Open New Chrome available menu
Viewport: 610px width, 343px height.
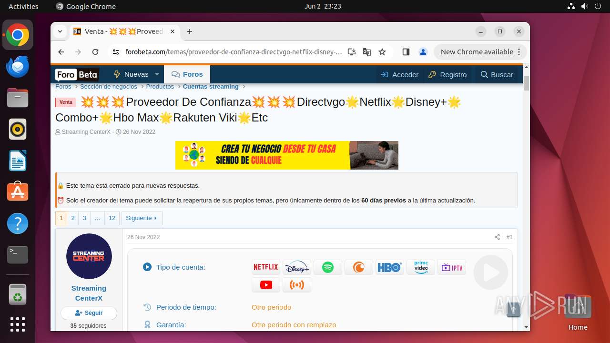pos(480,52)
